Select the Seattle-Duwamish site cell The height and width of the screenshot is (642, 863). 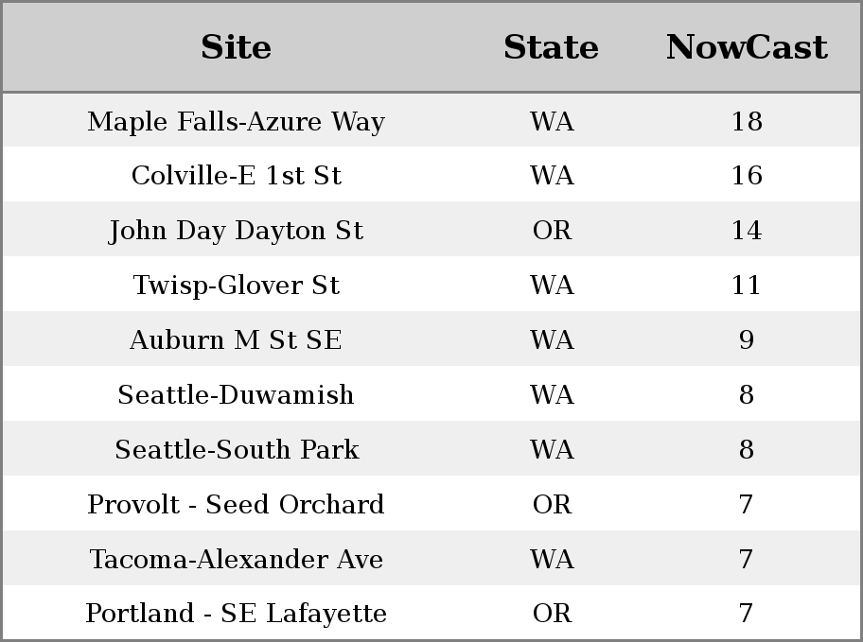[x=236, y=395]
